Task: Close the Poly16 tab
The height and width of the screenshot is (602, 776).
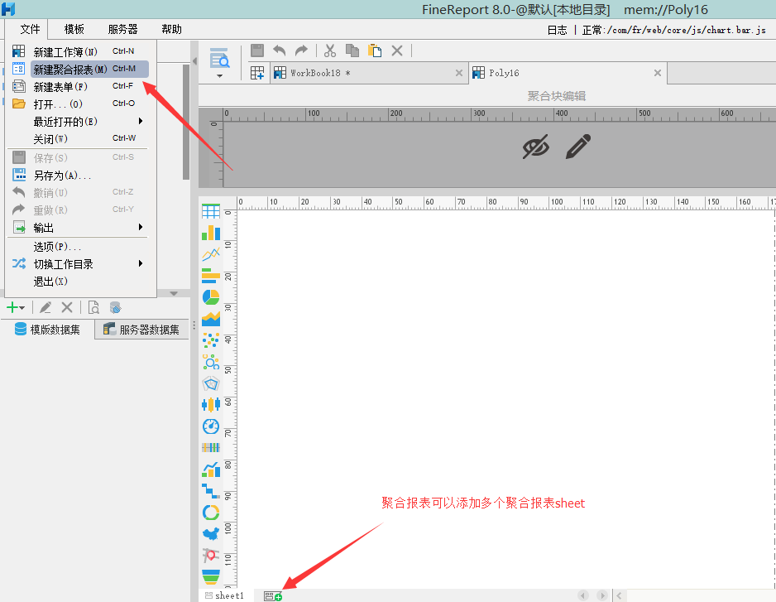Action: click(x=657, y=74)
